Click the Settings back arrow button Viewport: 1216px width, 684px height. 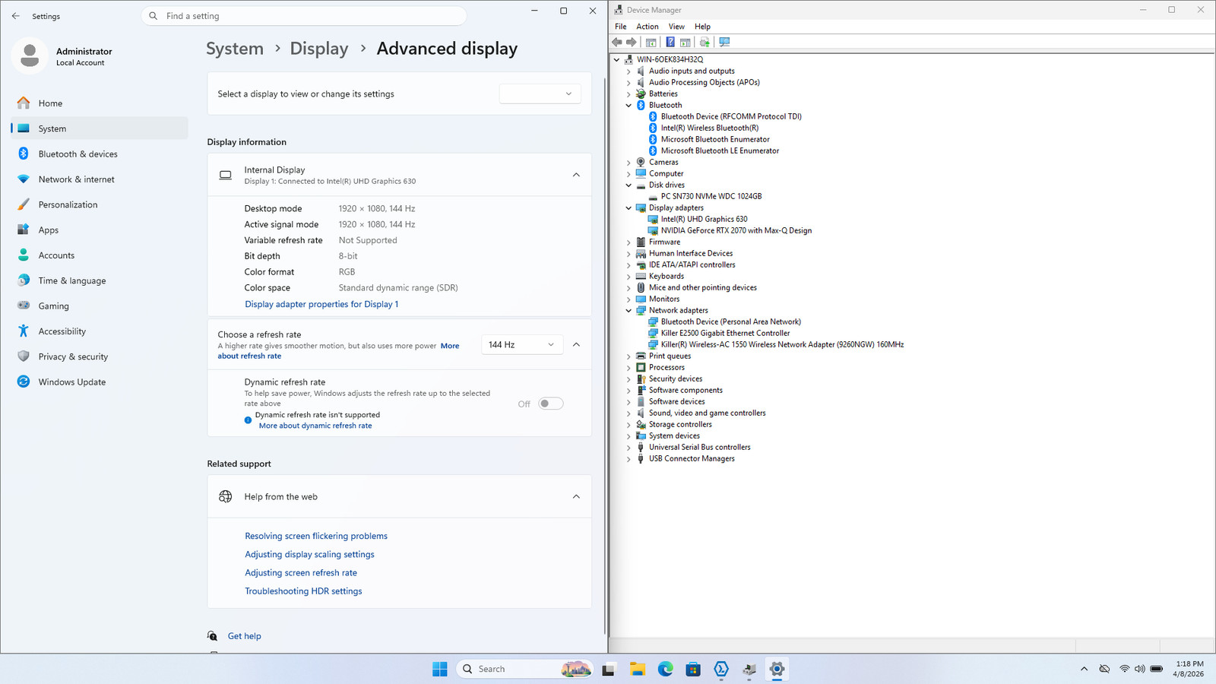click(16, 16)
